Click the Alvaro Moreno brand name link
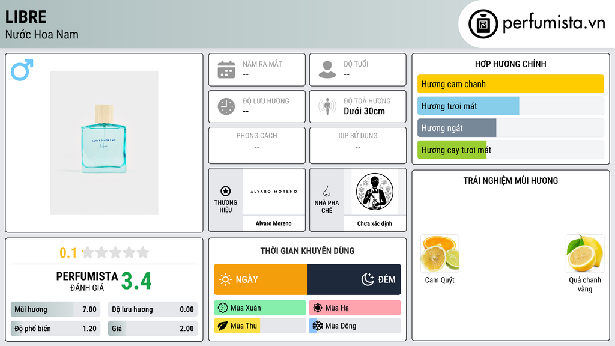615x346 pixels. pos(274,223)
